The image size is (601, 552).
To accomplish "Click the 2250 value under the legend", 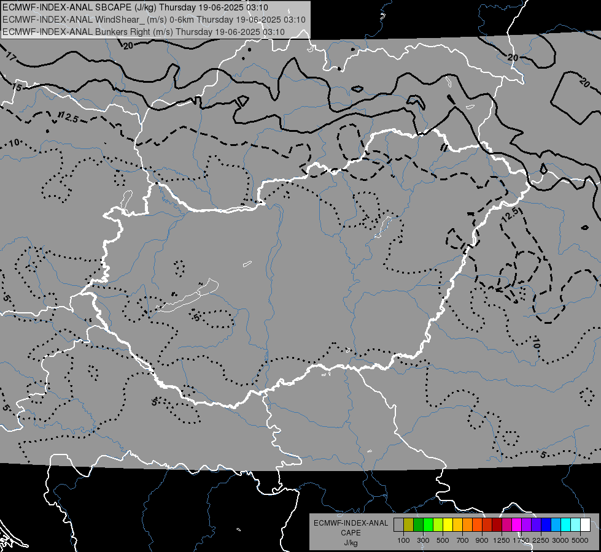I will (541, 540).
